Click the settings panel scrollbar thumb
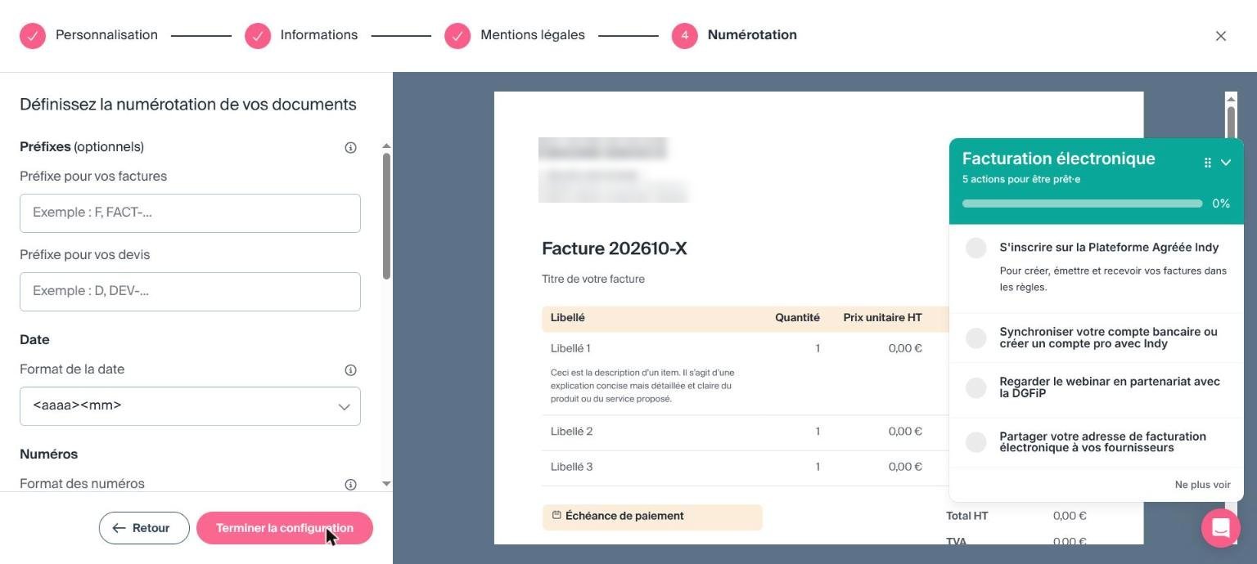Image resolution: width=1257 pixels, height=564 pixels. pyautogui.click(x=386, y=216)
